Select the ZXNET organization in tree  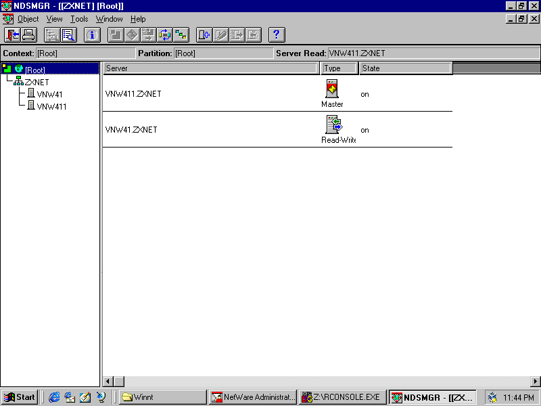coord(37,82)
